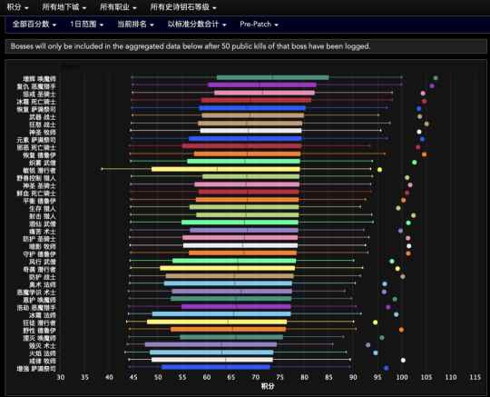The width and height of the screenshot is (490, 397).
Task: Click the 神圣 圣骑士 label
Action: click(x=39, y=186)
